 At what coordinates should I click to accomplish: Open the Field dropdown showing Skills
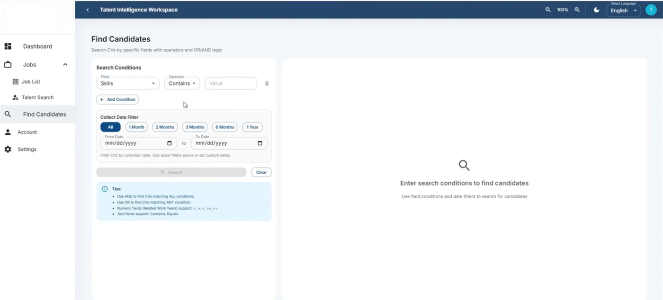click(x=128, y=83)
